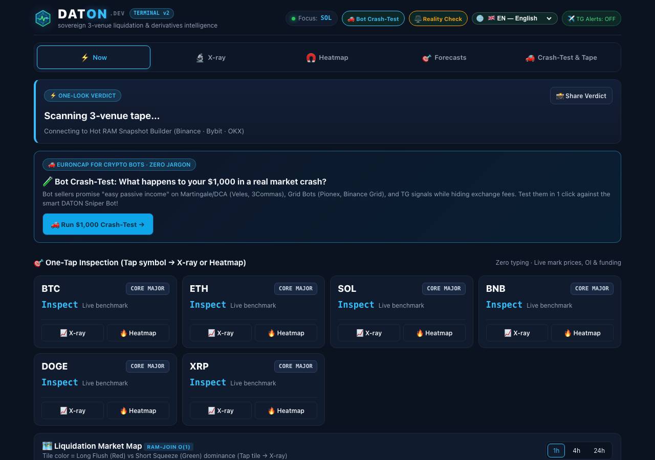Click the Focus: SOL indicator
655x460 pixels.
[312, 18]
